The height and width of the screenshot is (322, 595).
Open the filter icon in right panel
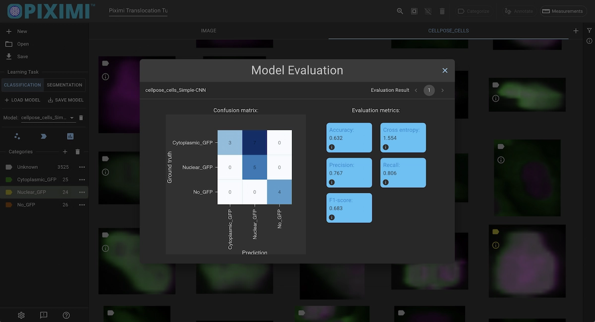tap(590, 31)
